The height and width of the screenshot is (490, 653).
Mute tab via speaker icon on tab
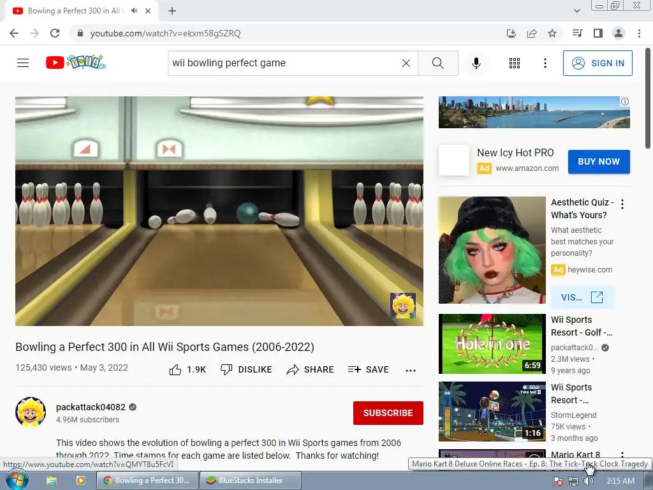(134, 11)
